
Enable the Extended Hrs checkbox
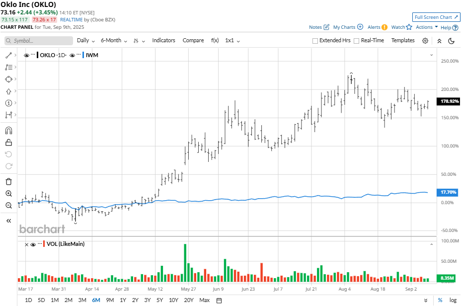tap(315, 41)
